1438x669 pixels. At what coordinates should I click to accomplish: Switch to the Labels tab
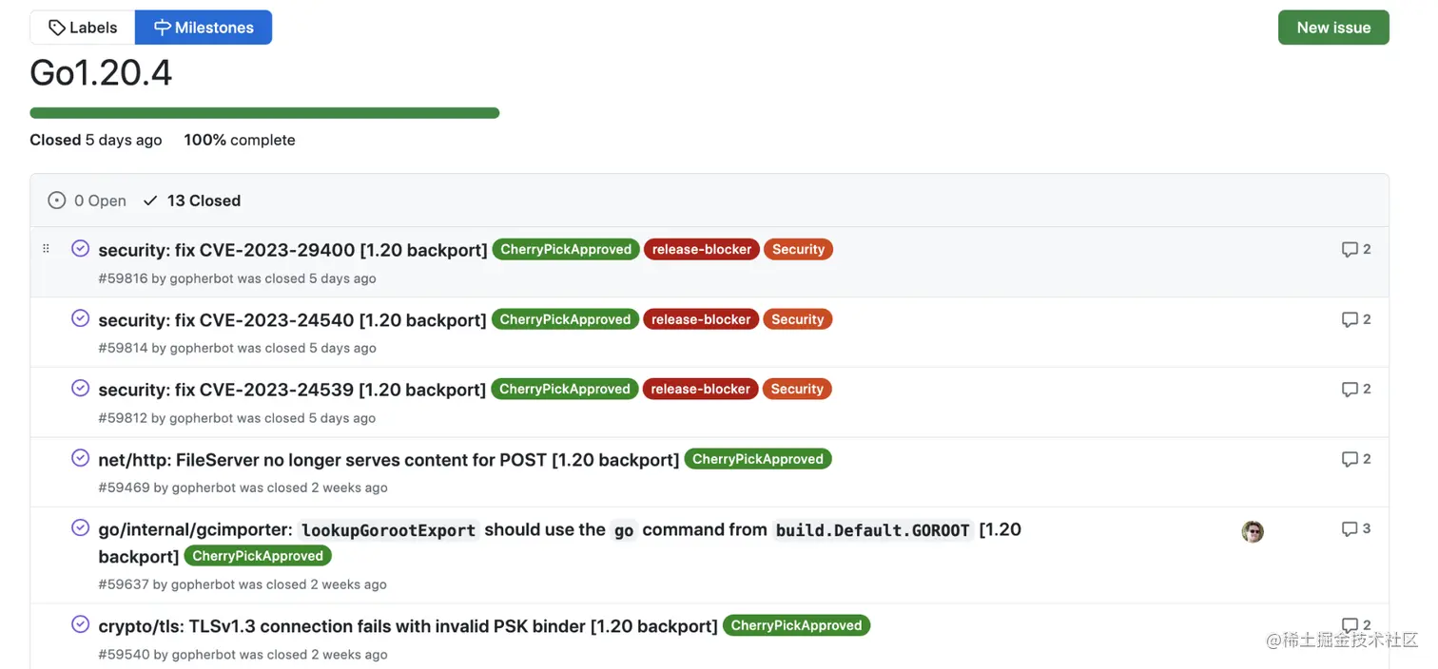click(83, 28)
